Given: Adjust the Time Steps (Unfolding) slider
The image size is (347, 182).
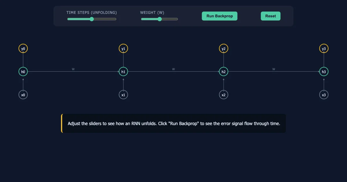Looking at the screenshot, I should 92,19.
